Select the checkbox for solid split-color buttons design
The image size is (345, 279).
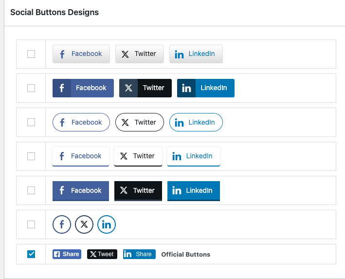(x=31, y=88)
